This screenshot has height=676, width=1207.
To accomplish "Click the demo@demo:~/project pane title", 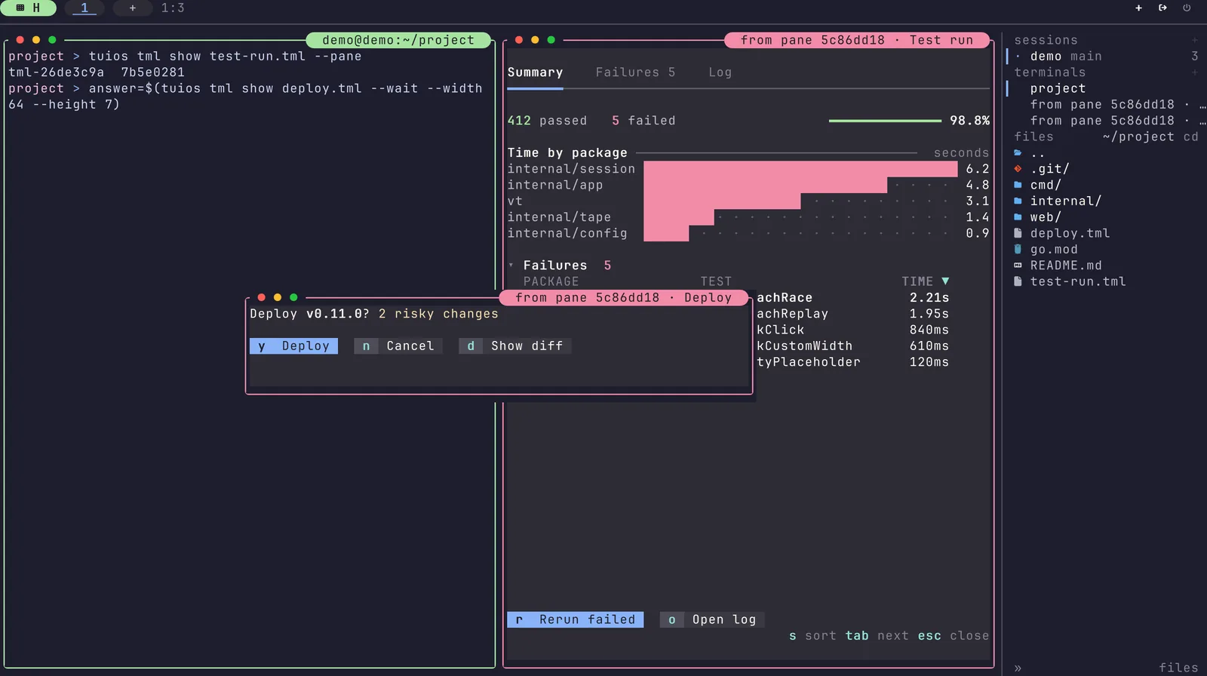I will (398, 40).
